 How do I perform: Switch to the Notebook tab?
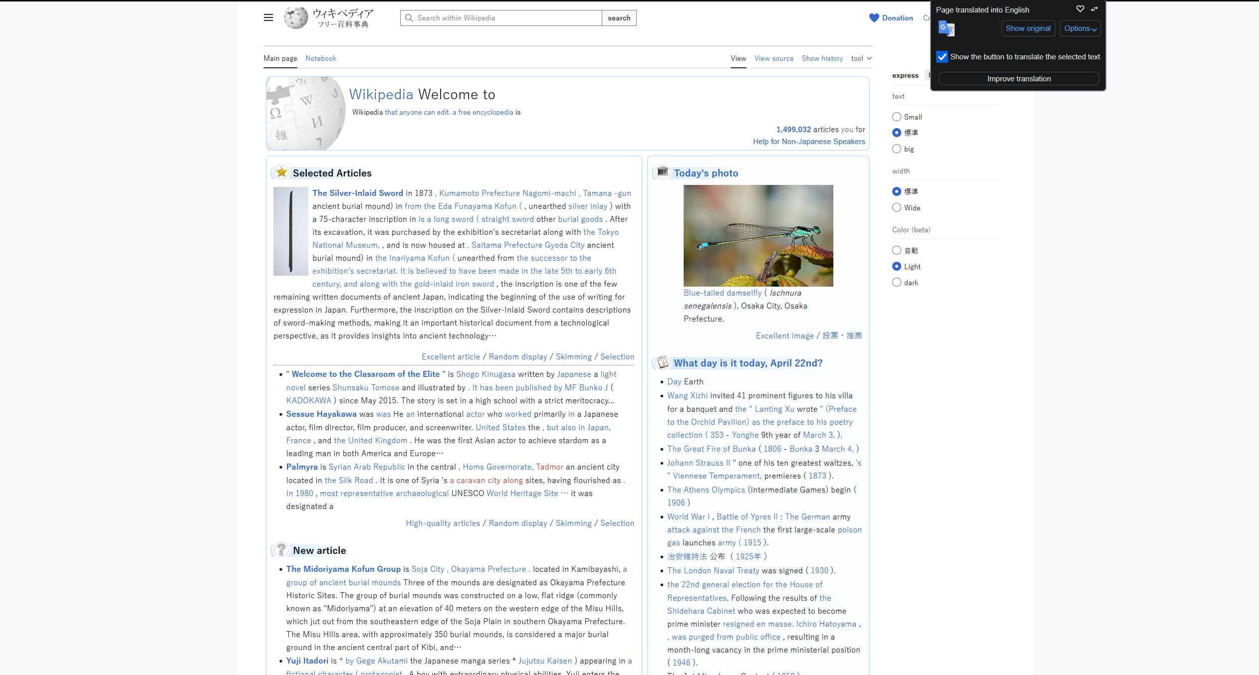[x=321, y=58]
